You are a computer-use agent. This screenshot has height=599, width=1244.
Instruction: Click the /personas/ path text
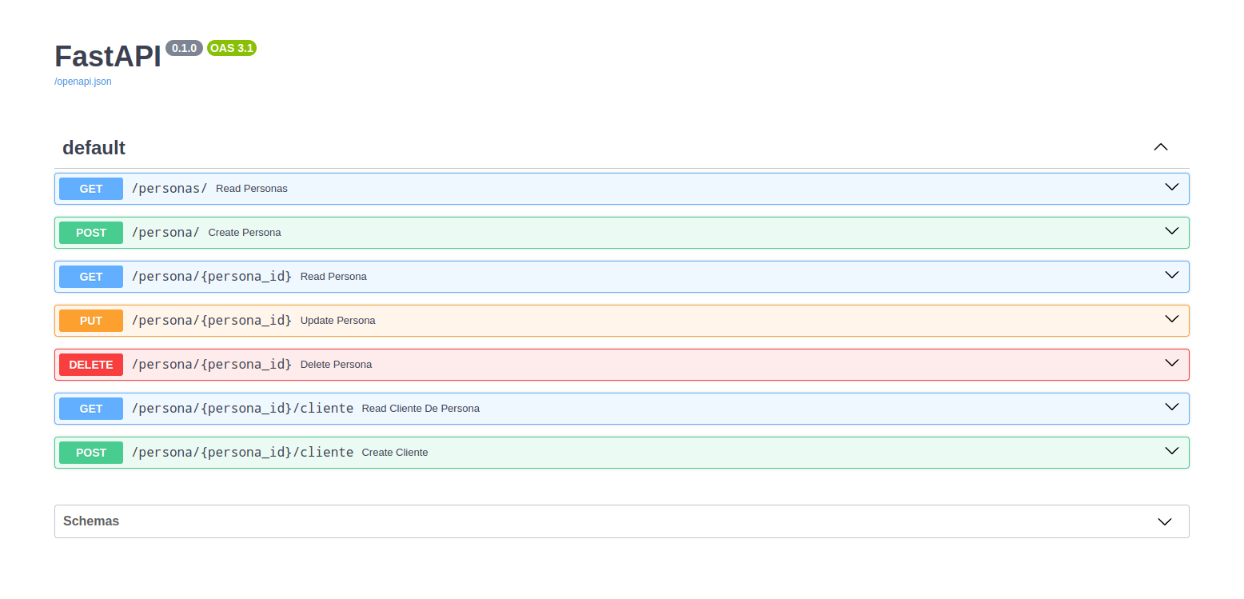coord(169,189)
